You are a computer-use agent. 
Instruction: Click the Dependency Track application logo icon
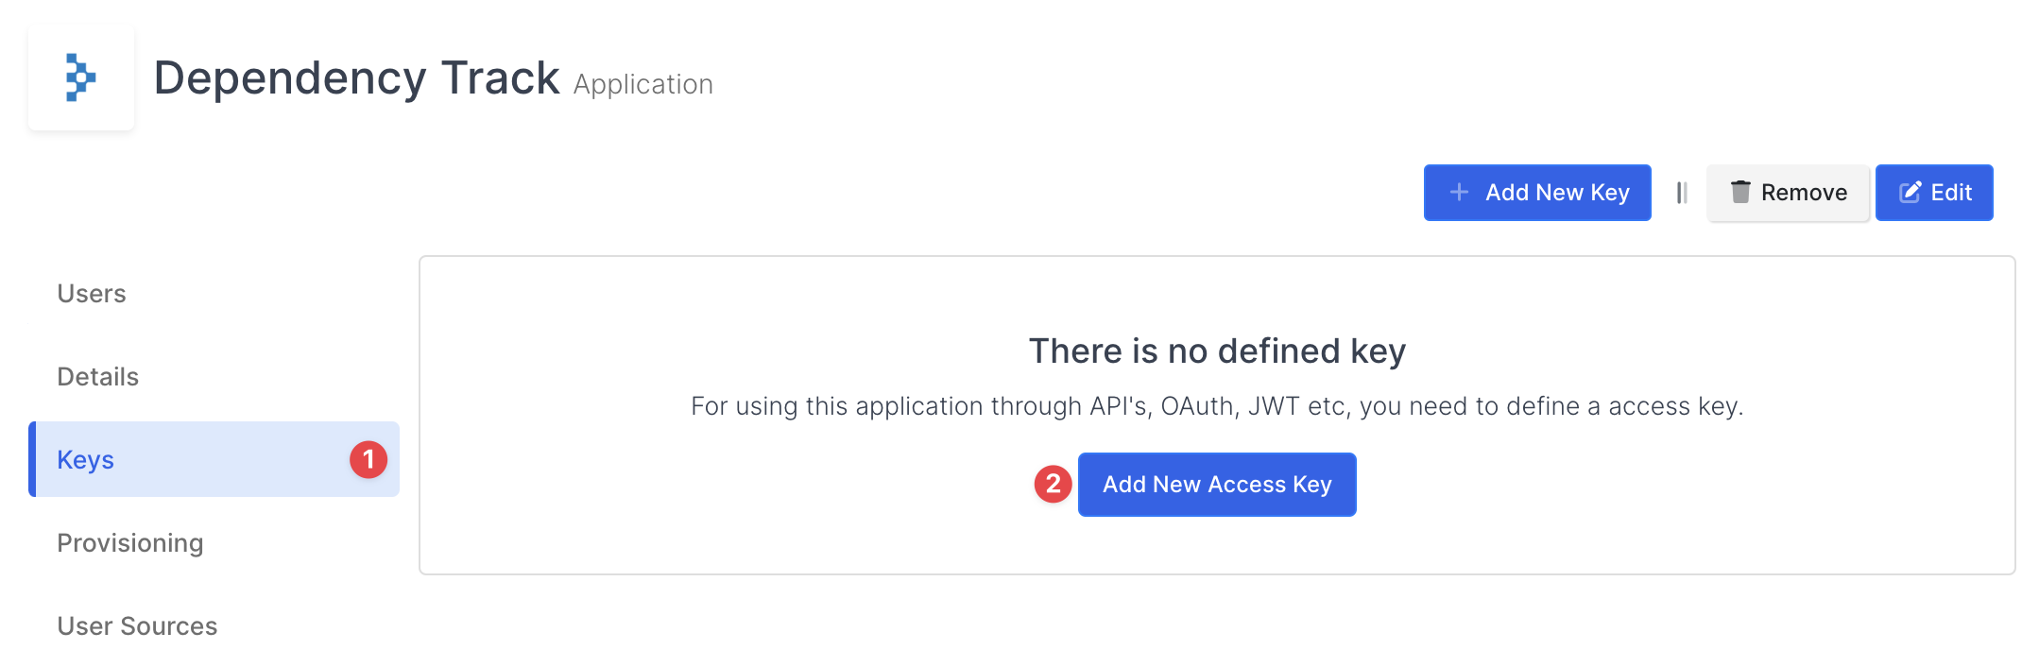click(x=81, y=78)
